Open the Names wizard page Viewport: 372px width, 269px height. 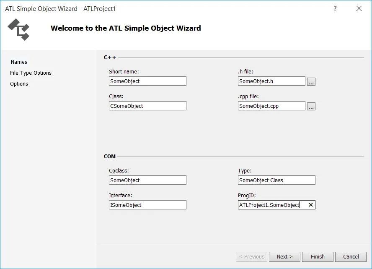pyautogui.click(x=19, y=62)
